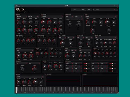Click Oscillator I FM knob
This screenshot has width=130, height=97.
(x=36, y=22)
